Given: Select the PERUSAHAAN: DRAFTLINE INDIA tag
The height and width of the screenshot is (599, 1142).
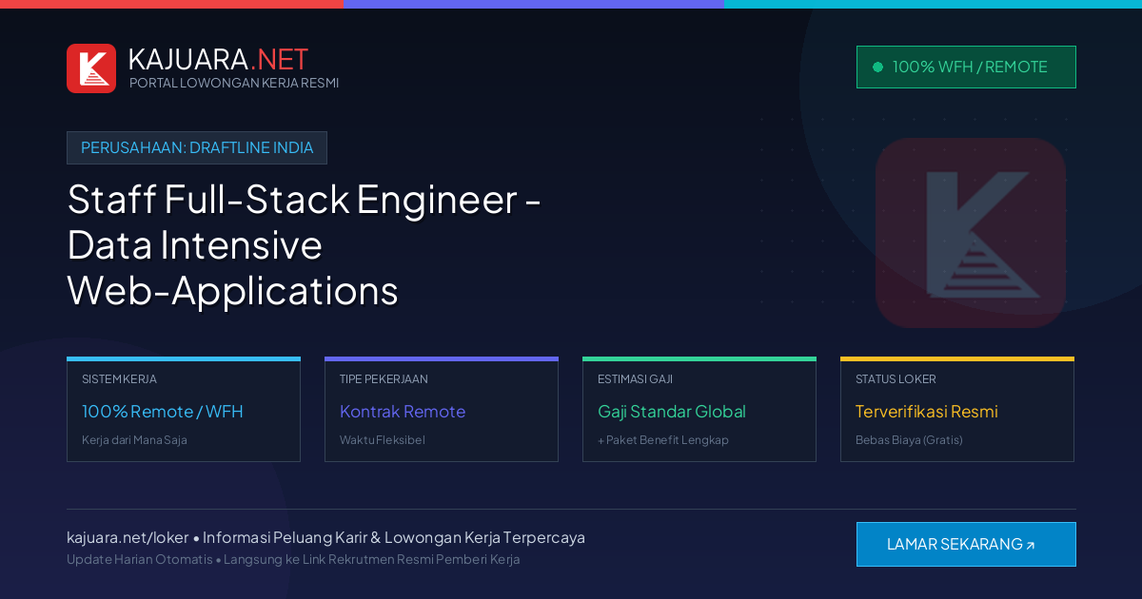Looking at the screenshot, I should (197, 147).
